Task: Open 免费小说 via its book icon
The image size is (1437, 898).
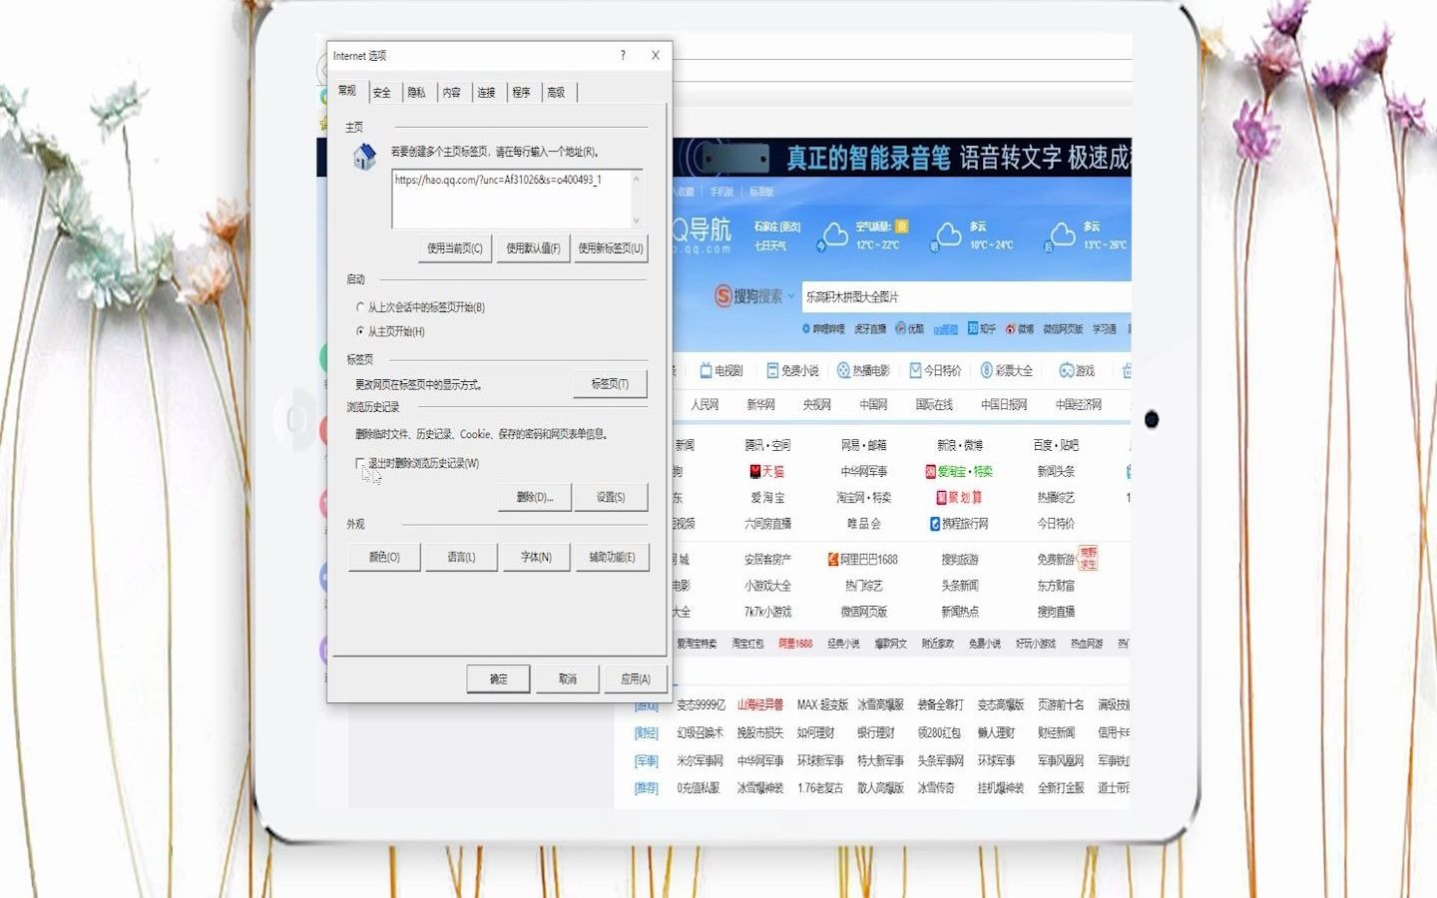Action: point(772,369)
